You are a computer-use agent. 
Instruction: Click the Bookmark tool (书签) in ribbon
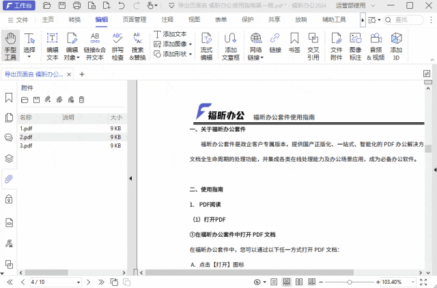tap(294, 42)
